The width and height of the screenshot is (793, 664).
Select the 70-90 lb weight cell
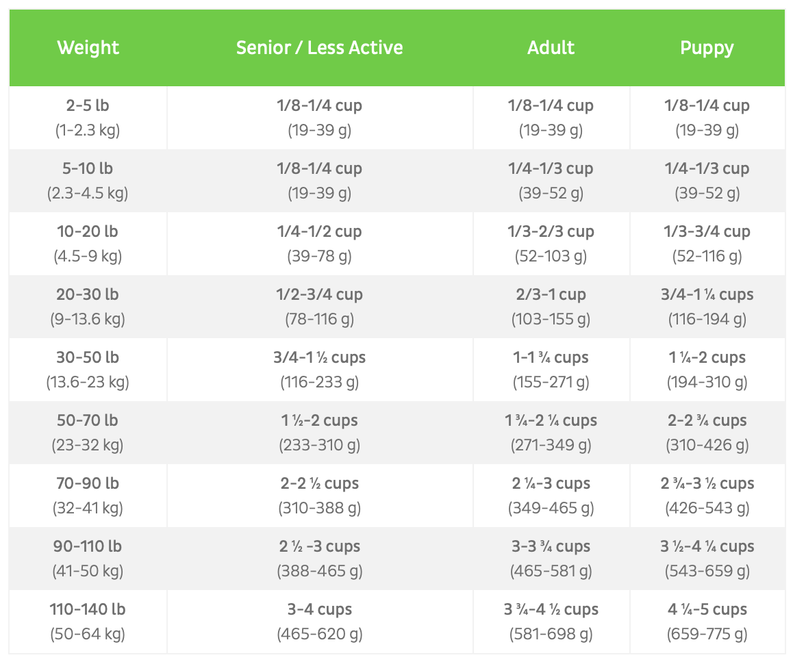88,496
